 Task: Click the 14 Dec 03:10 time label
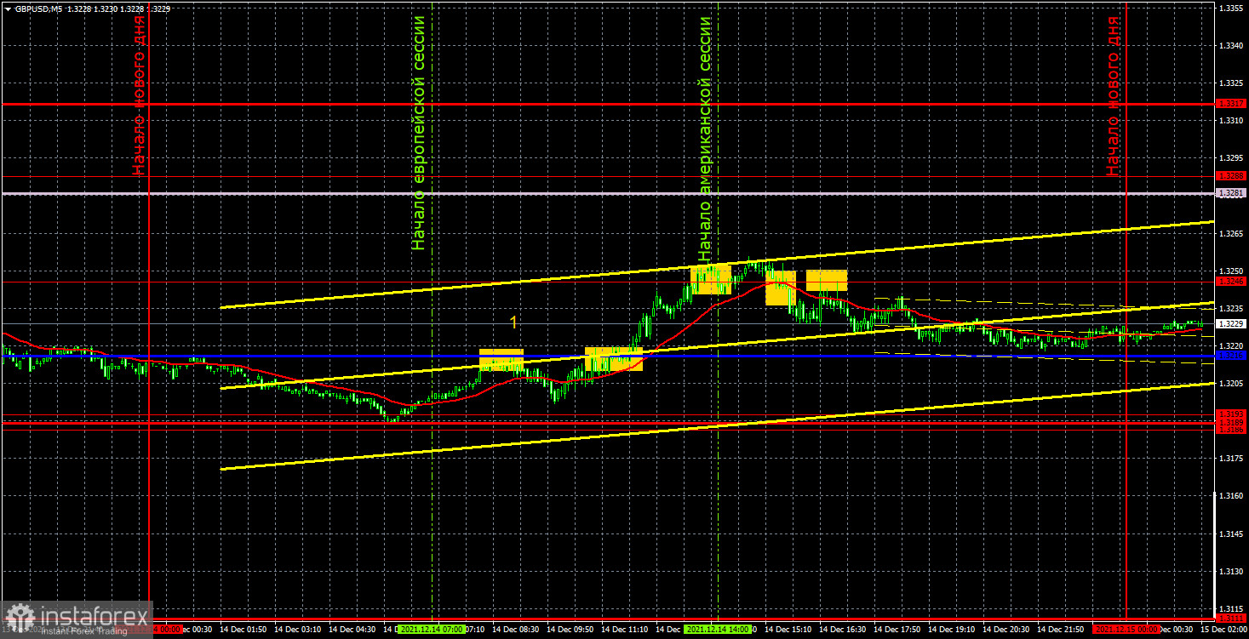[x=298, y=629]
